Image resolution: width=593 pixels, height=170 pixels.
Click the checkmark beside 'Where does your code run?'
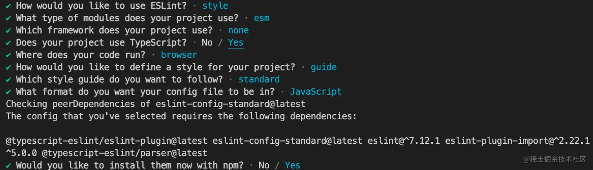[x=8, y=55]
